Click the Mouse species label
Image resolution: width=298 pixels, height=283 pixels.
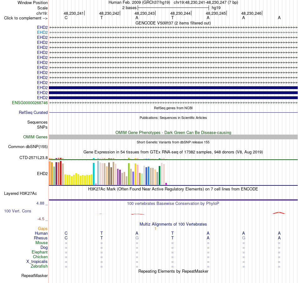point(41,243)
